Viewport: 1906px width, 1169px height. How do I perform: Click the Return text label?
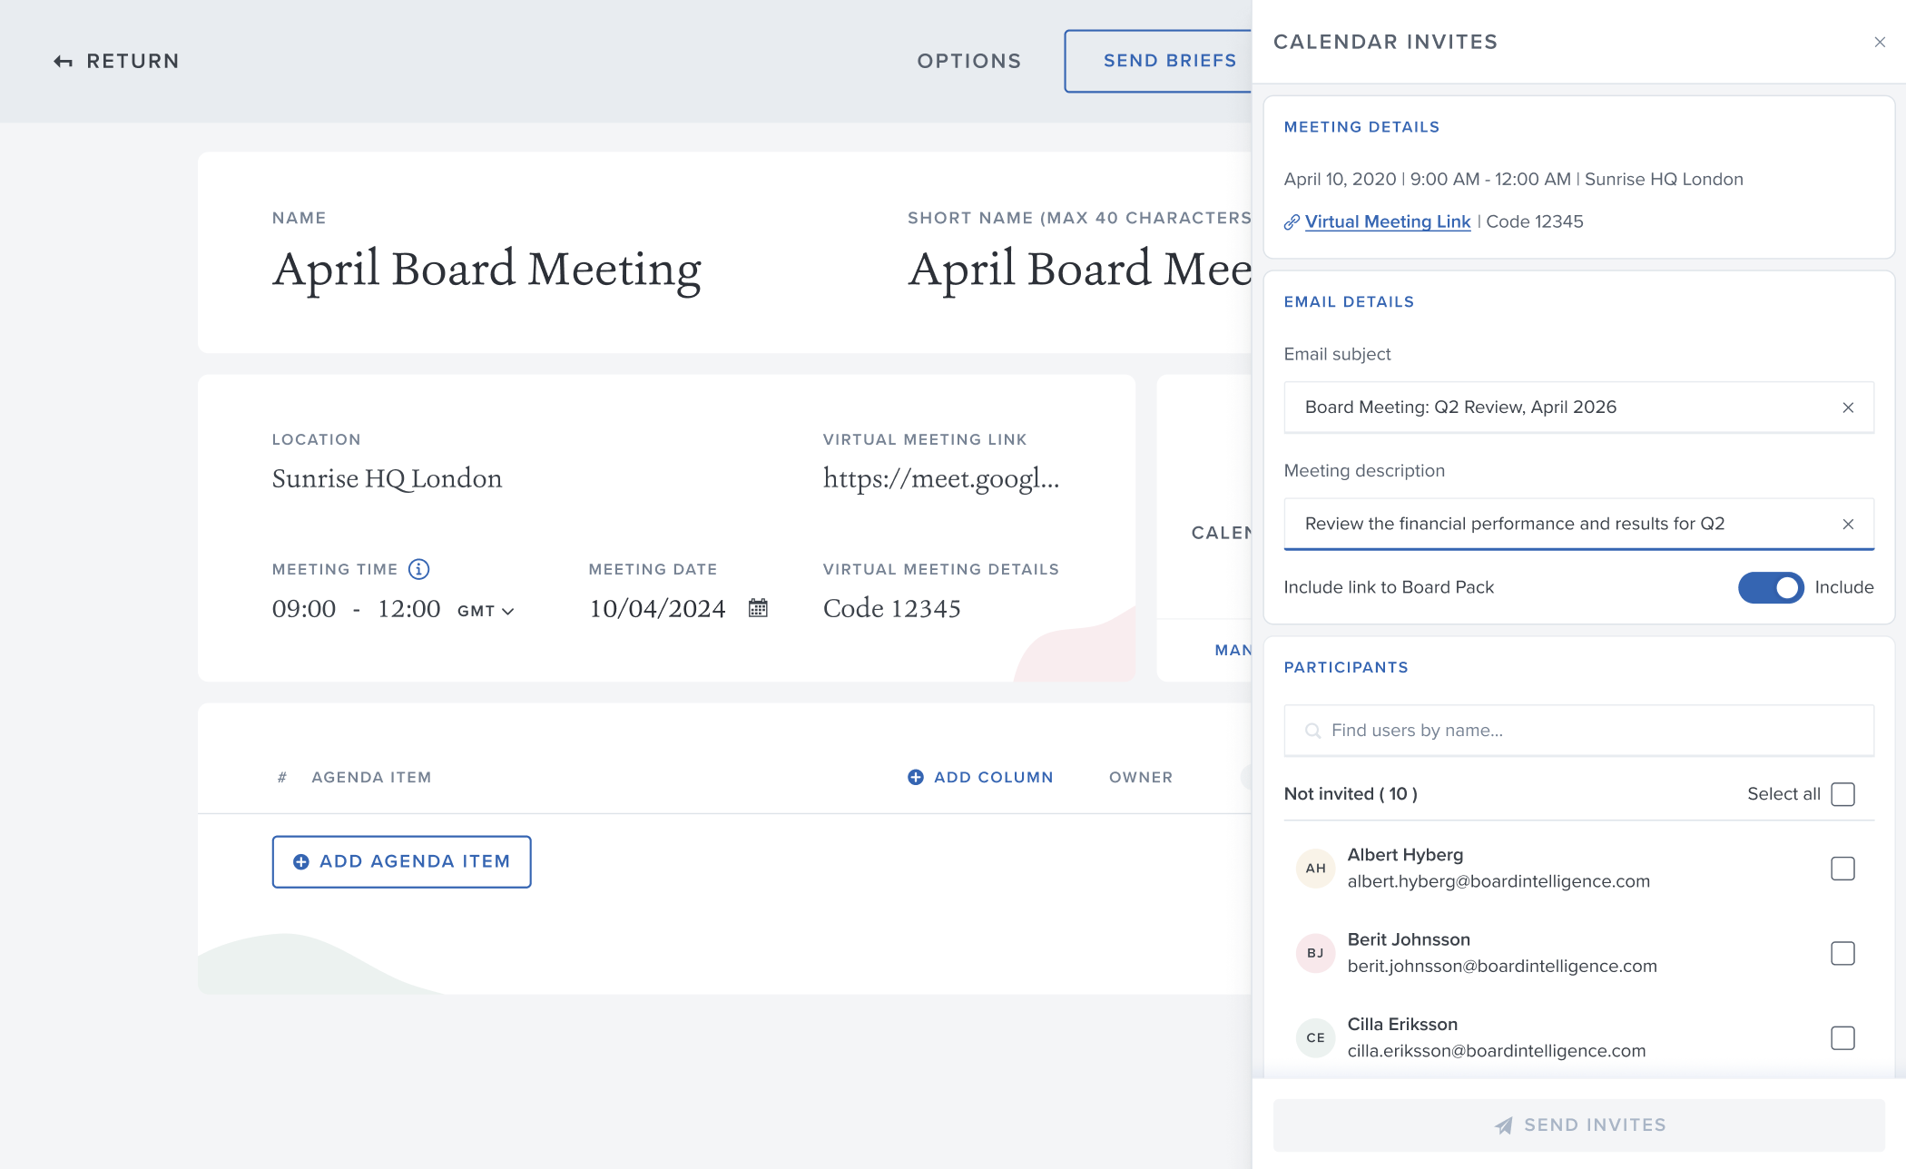tap(133, 61)
